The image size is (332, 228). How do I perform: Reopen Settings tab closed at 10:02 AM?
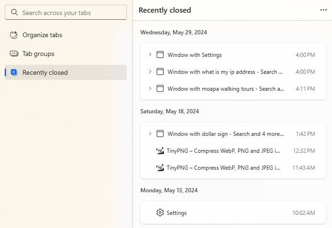coord(233,212)
